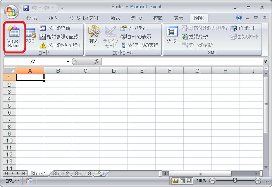Image resolution: width=272 pixels, height=187 pixels.
Task: Click the Redo button
Action: [x=46, y=8]
